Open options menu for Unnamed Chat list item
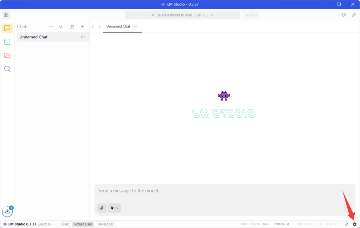Screen dimensions: 360x228 tap(83, 37)
